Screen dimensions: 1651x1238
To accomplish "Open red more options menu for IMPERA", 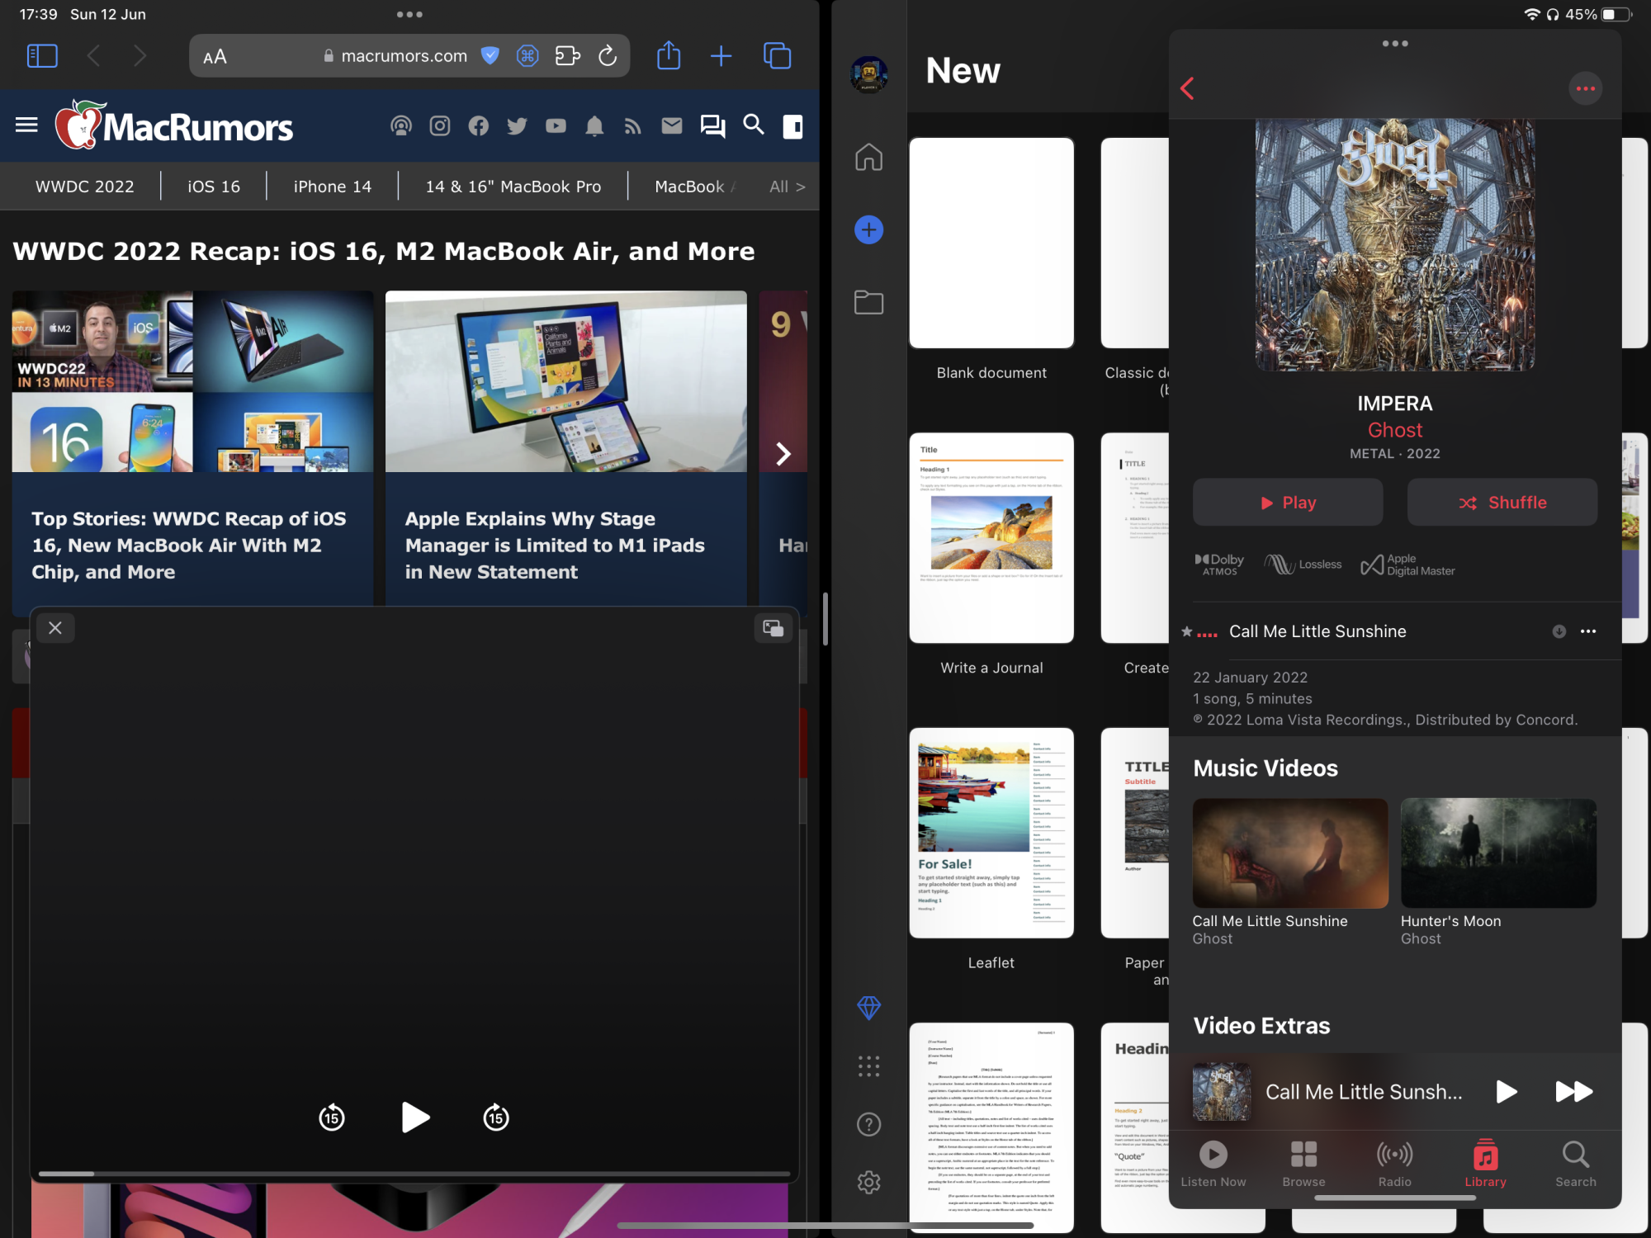I will point(1585,88).
